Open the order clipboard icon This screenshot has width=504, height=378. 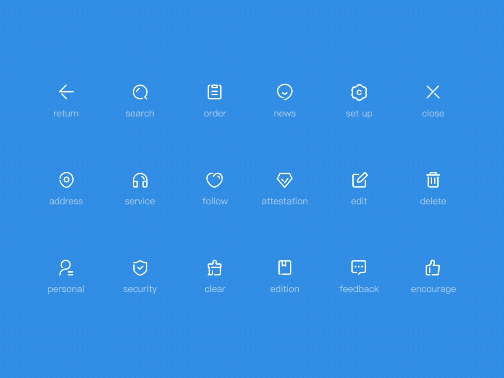(215, 92)
